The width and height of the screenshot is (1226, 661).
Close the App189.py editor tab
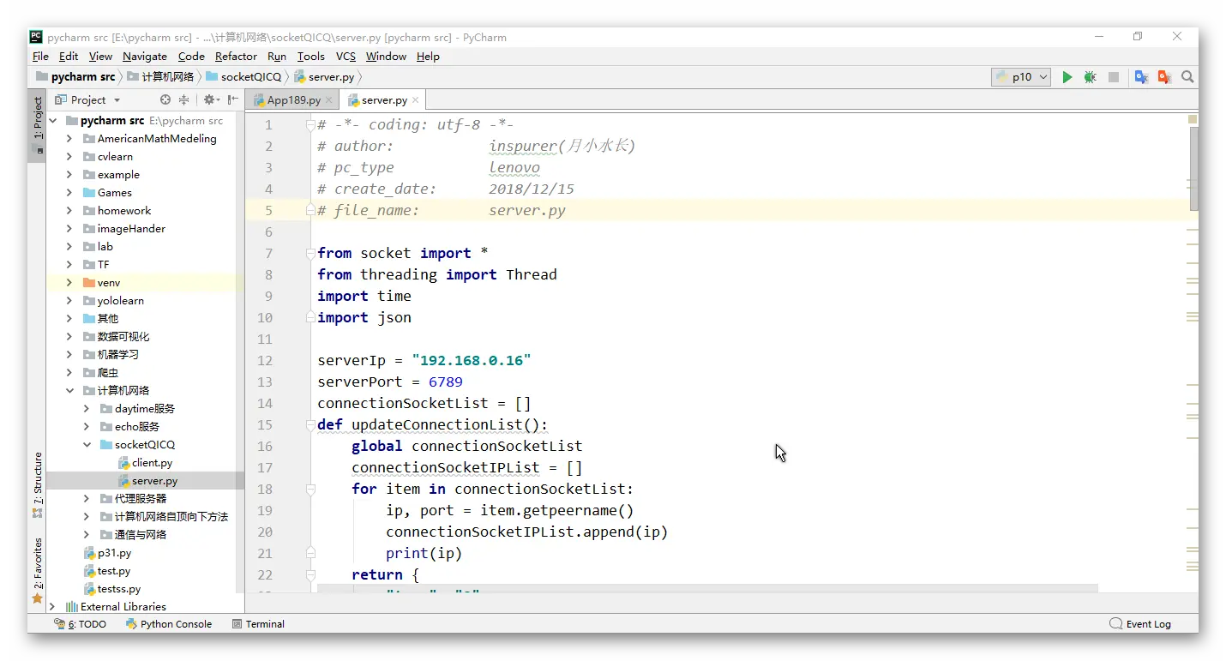click(x=328, y=100)
